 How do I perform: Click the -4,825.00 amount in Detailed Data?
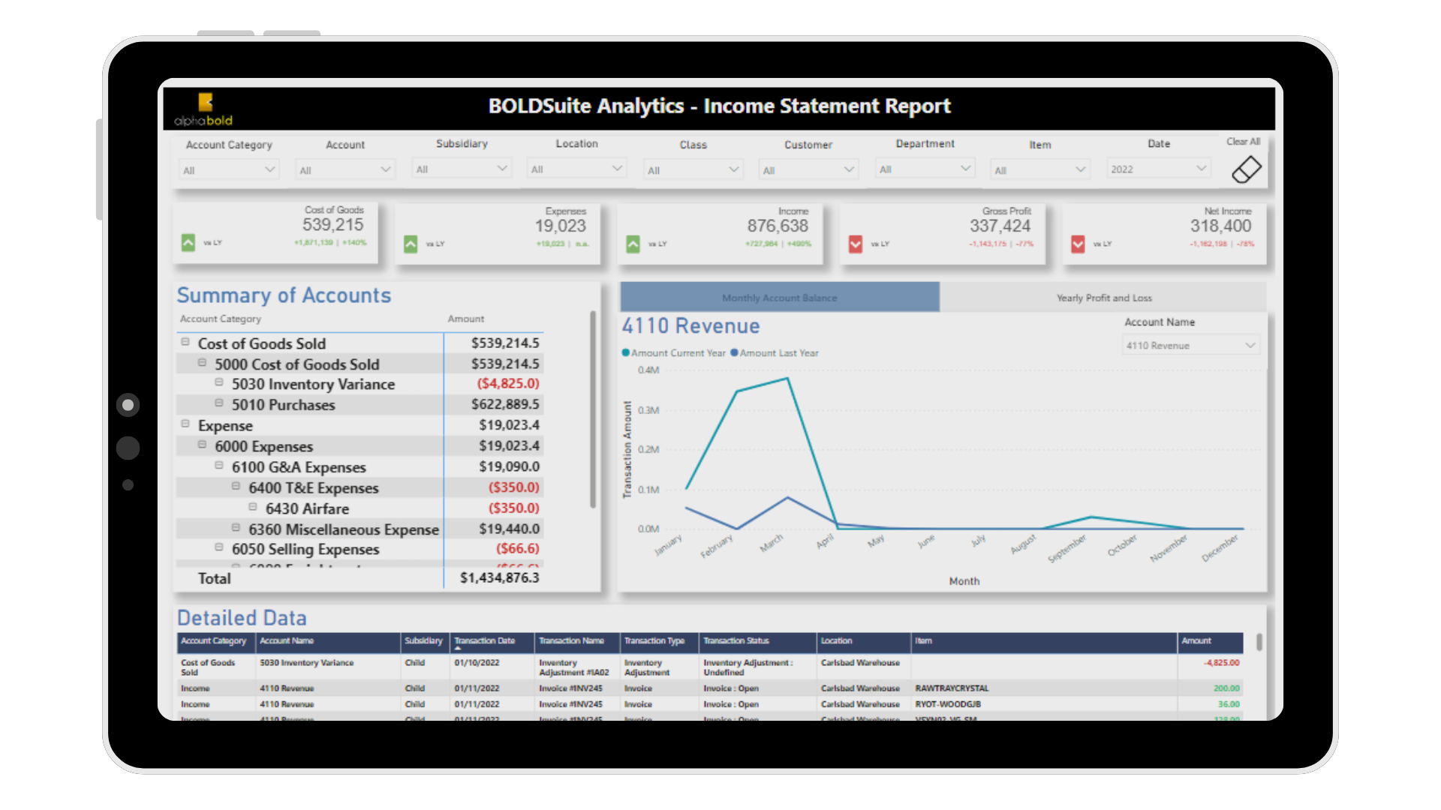[1222, 663]
